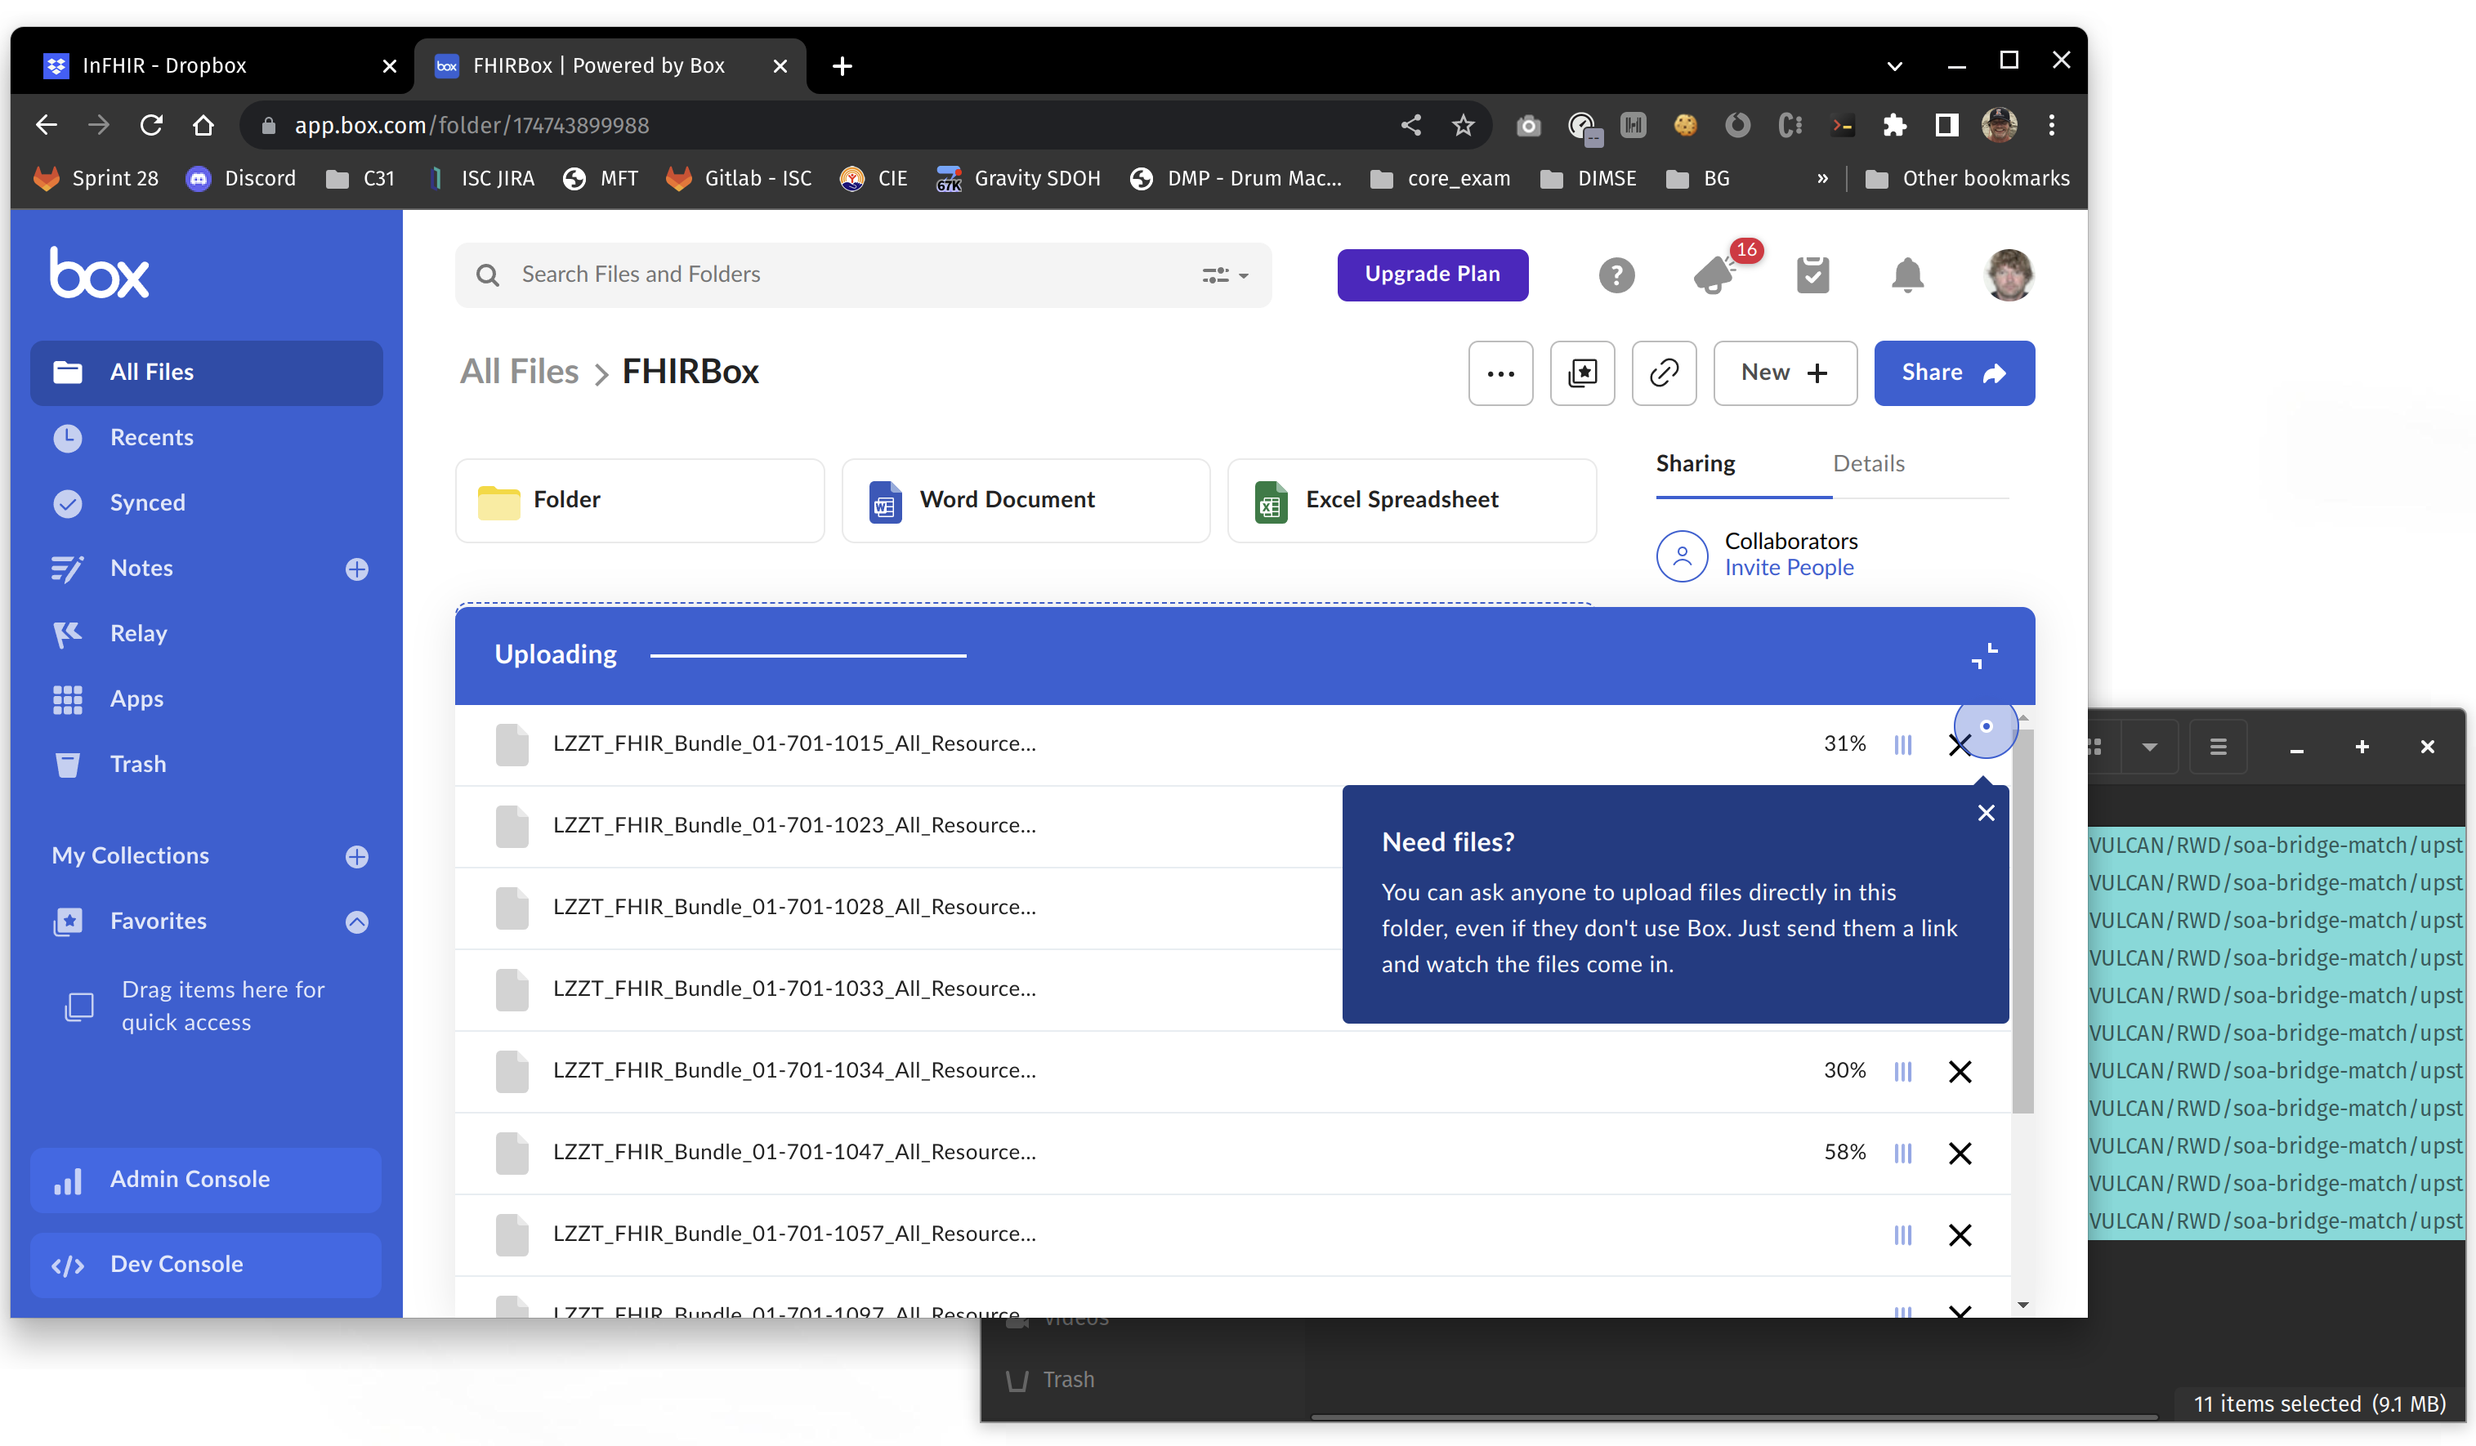The image size is (2476, 1446).
Task: Switch to the Details tab
Action: click(x=1868, y=464)
